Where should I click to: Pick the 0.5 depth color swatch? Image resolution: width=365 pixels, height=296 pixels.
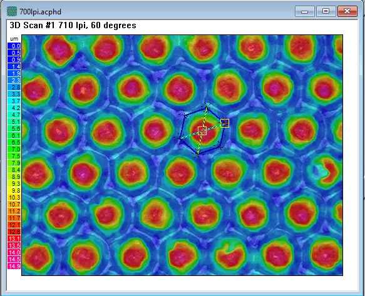[x=14, y=53]
